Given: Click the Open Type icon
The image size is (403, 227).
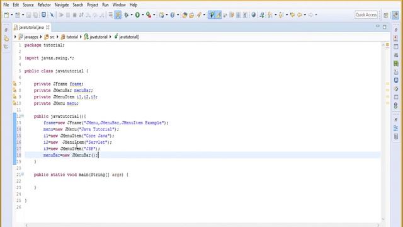Looking at the screenshot, I should pos(184,15).
